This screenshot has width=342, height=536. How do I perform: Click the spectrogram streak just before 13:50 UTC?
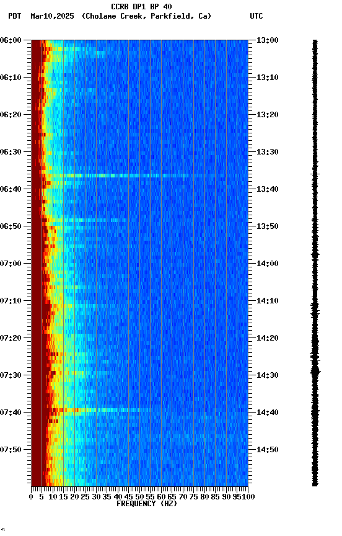pos(84,220)
